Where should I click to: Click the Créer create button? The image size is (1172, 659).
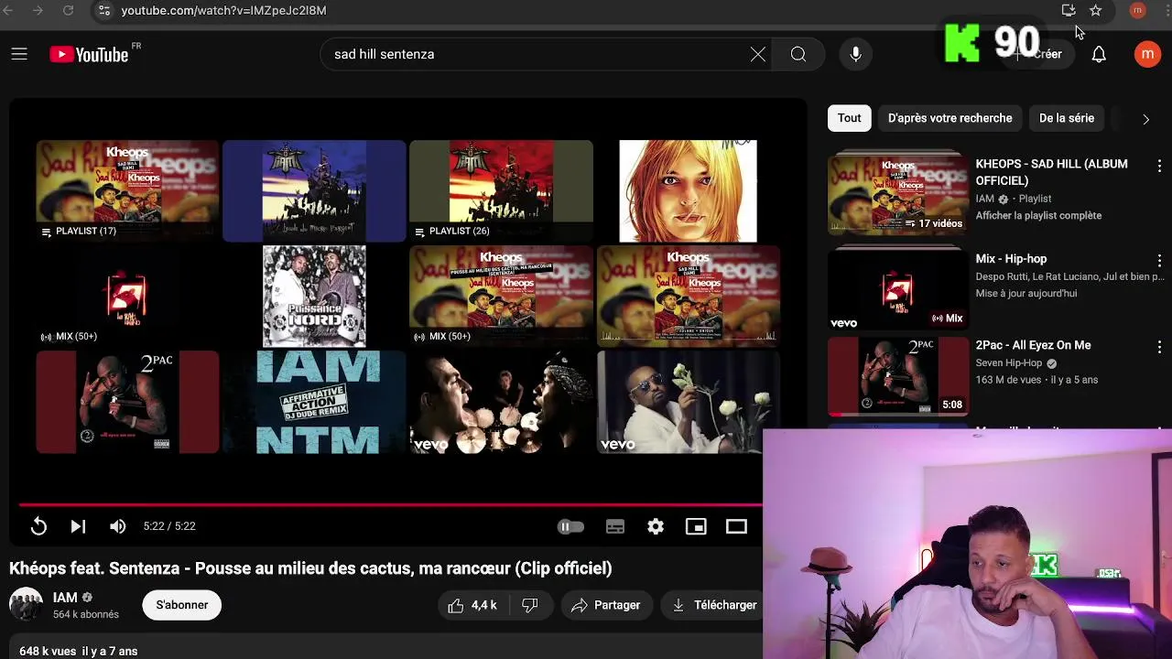pos(1038,54)
